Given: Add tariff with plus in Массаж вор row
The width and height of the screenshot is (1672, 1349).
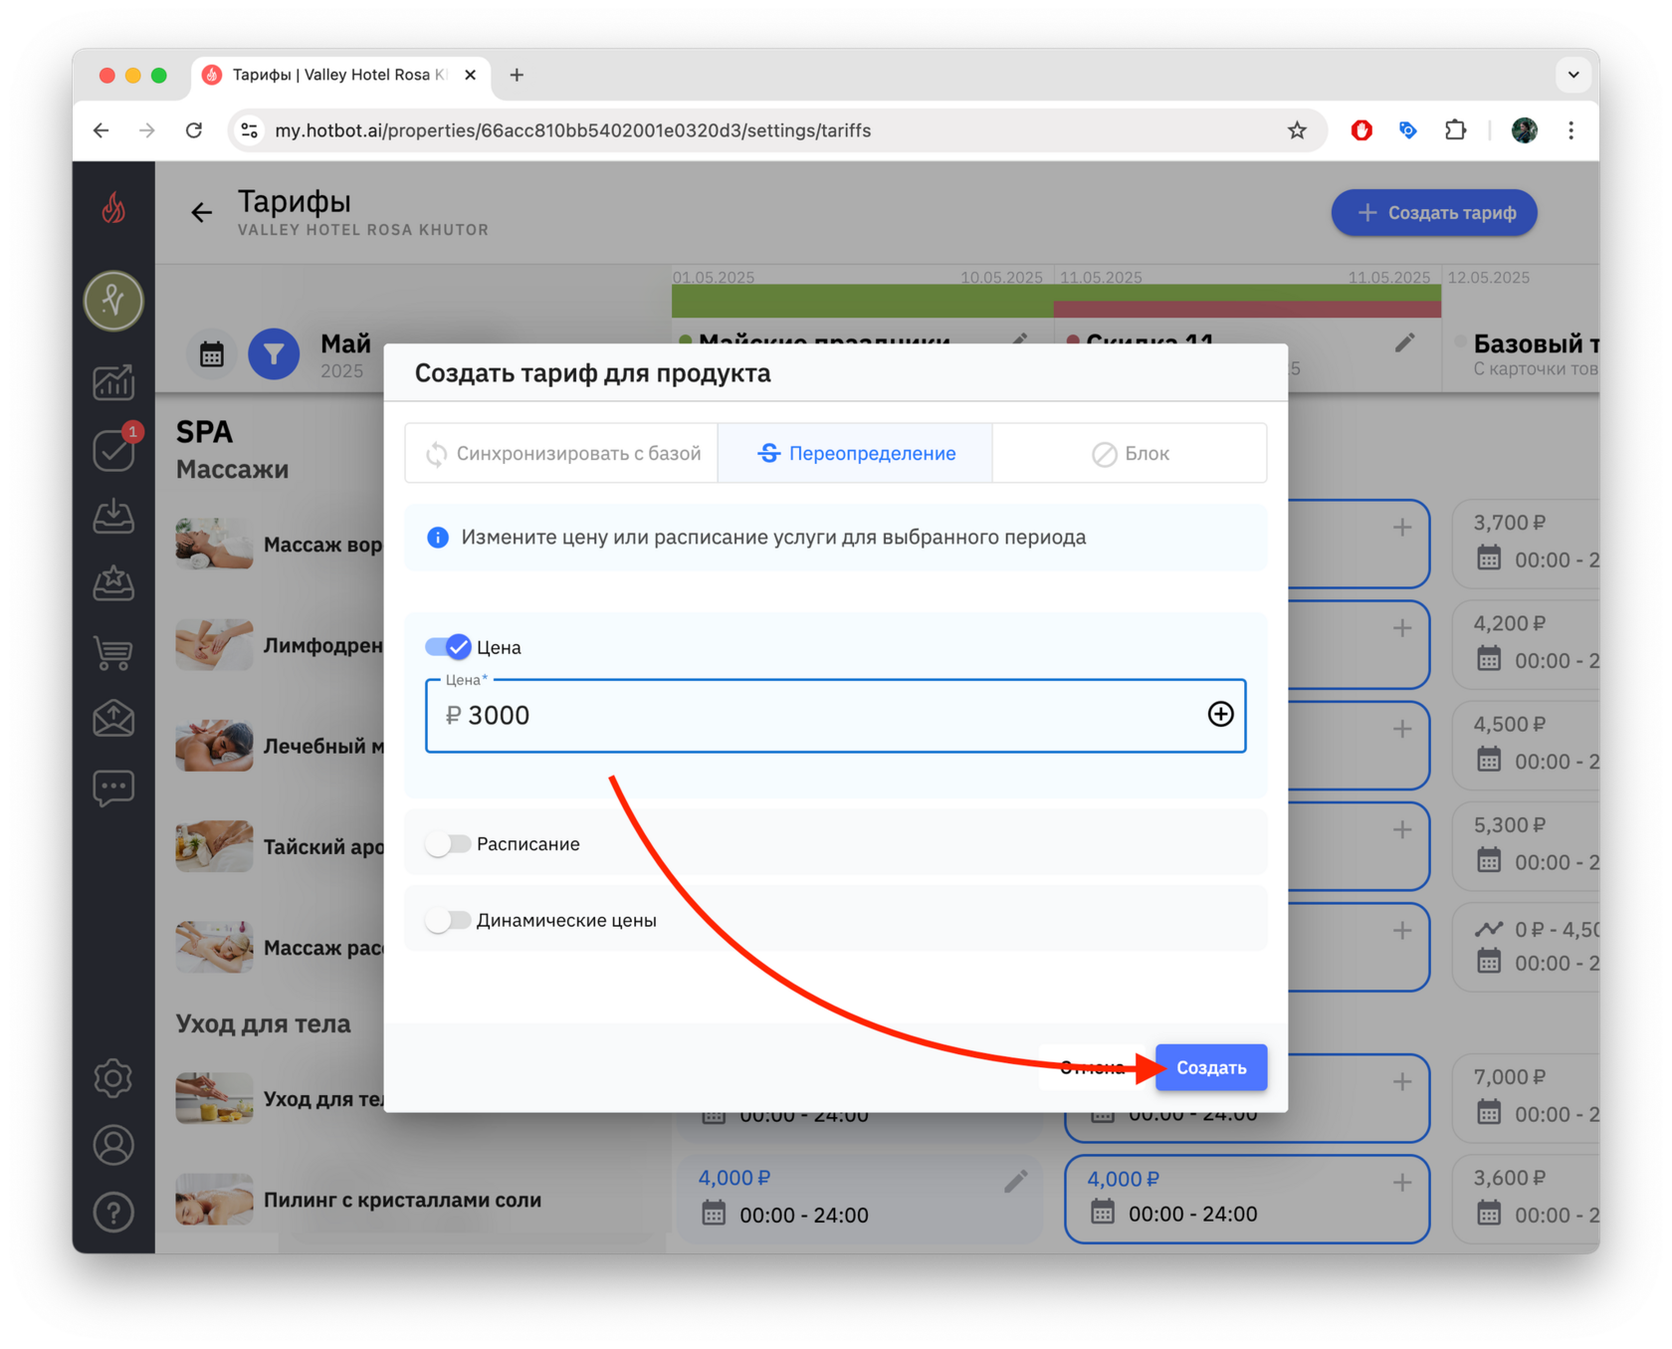Looking at the screenshot, I should [1402, 528].
